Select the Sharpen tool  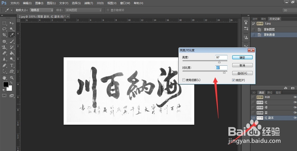coord(4,59)
